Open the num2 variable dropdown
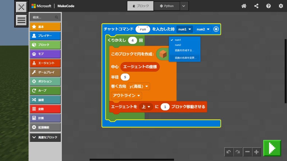The image size is (287, 161). point(203,29)
